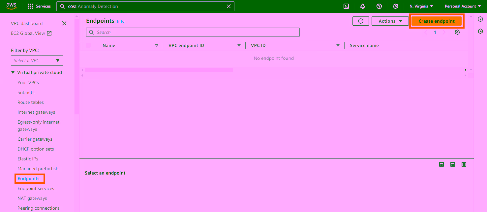The width and height of the screenshot is (487, 212).
Task: Toggle the split-pane layout view
Action: (453, 164)
